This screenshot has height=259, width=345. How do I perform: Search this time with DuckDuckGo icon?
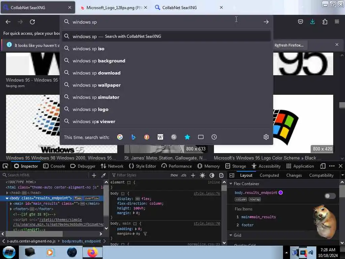pos(147,137)
